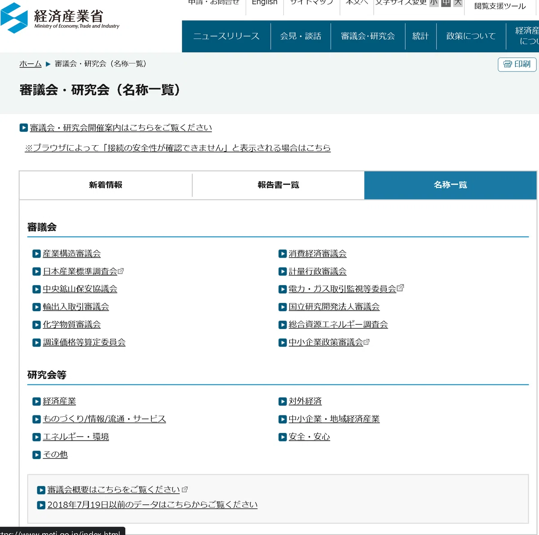The width and height of the screenshot is (539, 535).
Task: Open 産業構造審議会 link
Action: [72, 254]
